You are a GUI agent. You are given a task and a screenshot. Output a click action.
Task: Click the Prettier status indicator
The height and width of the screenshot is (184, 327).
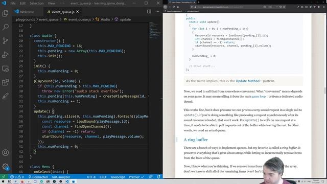136,177
